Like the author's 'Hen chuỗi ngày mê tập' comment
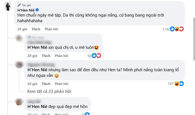The height and width of the screenshot is (115, 195). 36,29
